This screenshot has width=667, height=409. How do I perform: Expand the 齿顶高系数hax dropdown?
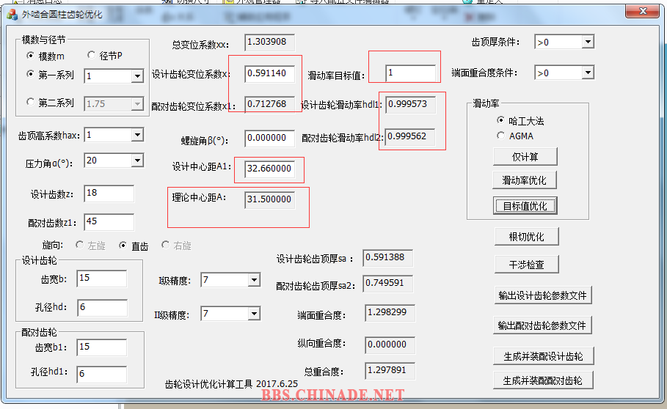(x=137, y=135)
